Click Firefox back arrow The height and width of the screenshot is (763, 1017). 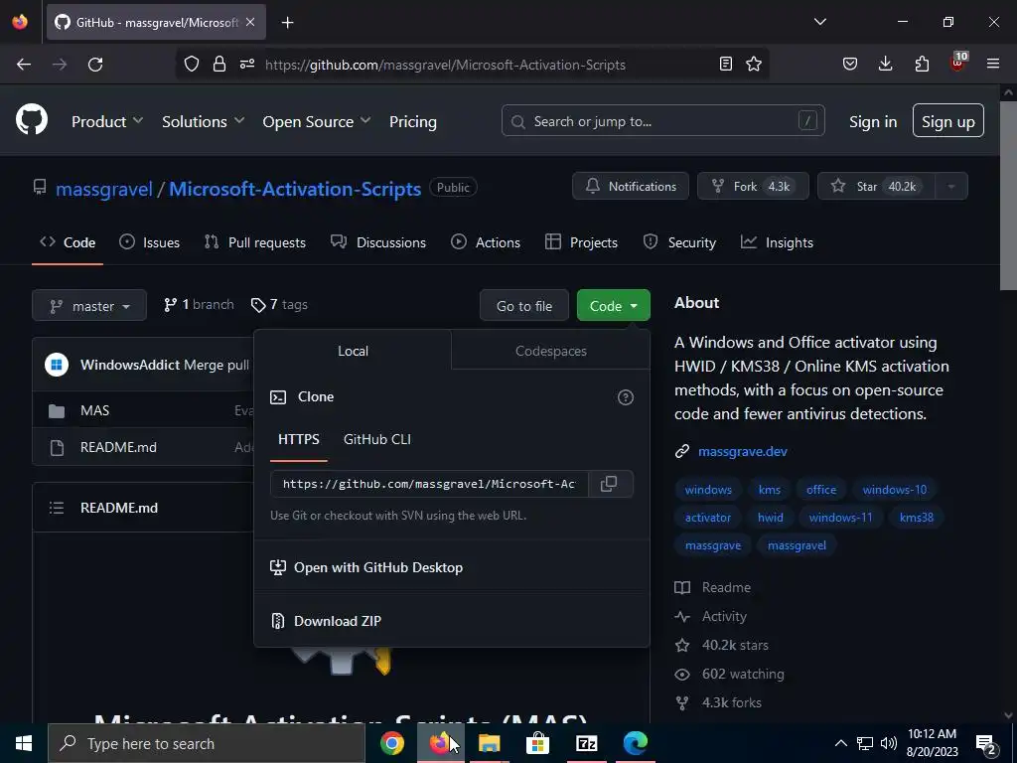(24, 65)
